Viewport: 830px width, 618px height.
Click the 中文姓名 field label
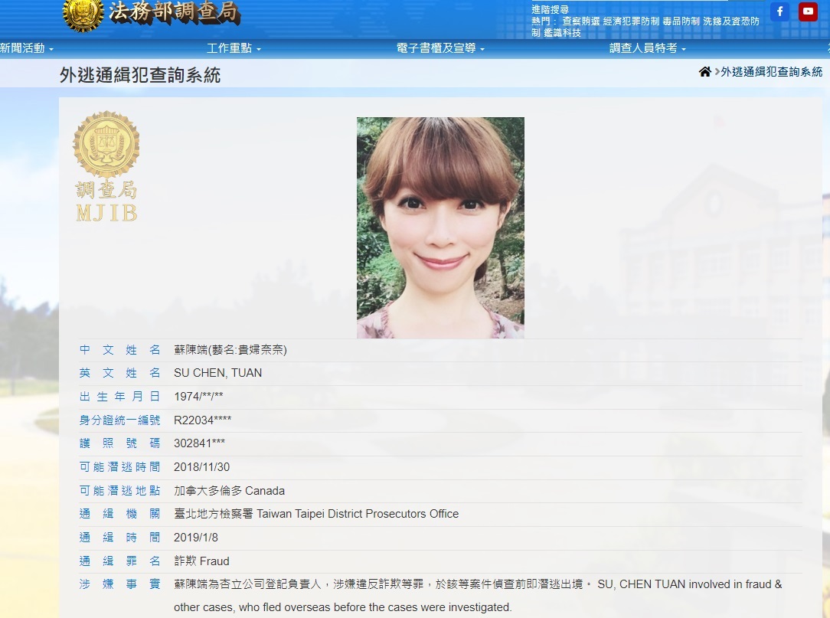pos(119,349)
